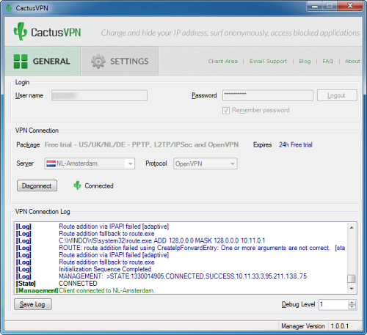Click the Password input field
Screen dimensions: 367x335
pyautogui.click(x=268, y=95)
